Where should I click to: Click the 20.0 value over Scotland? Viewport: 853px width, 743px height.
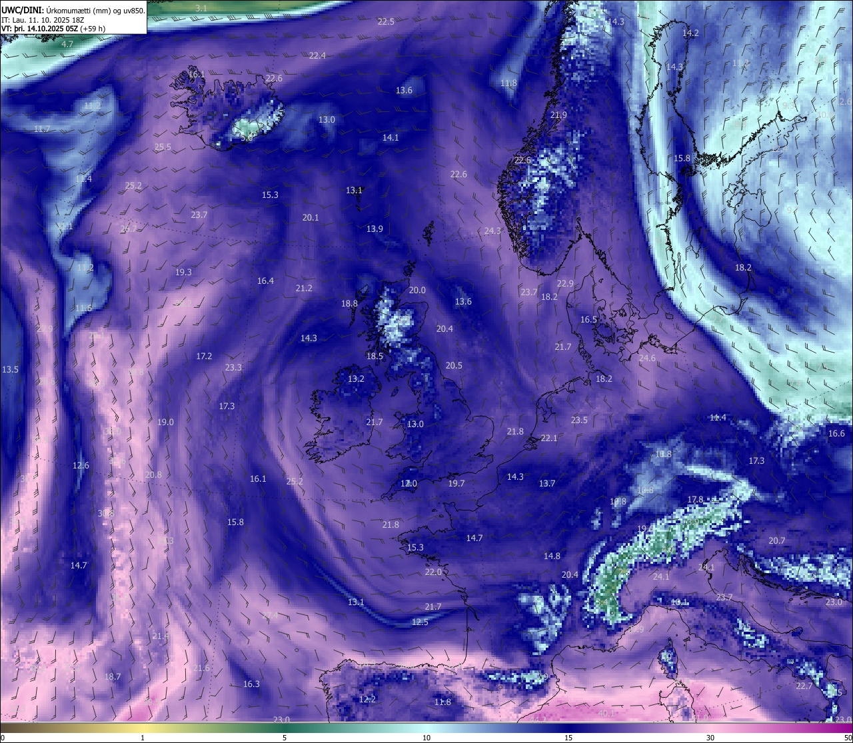click(x=417, y=291)
